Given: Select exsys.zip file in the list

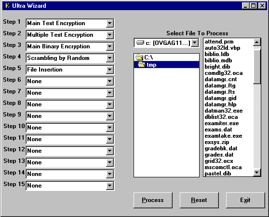Looking at the screenshot, I should (x=217, y=142).
